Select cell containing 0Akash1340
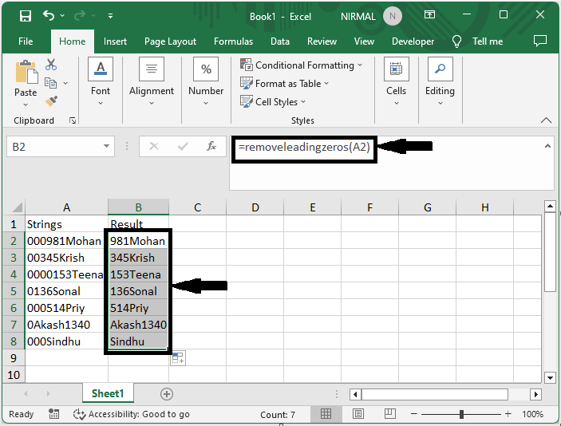This screenshot has width=561, height=426. pos(66,325)
